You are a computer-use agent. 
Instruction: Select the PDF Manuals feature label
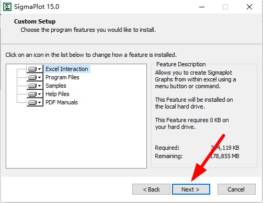coord(62,102)
